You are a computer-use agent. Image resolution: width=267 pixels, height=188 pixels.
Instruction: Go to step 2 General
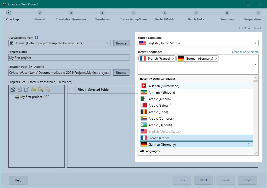(x=40, y=13)
